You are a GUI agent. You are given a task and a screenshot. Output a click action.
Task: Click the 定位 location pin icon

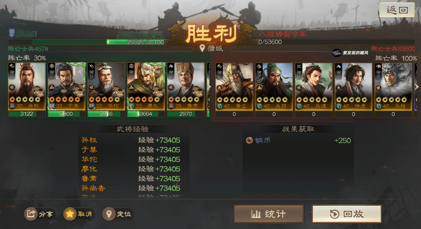tap(109, 214)
